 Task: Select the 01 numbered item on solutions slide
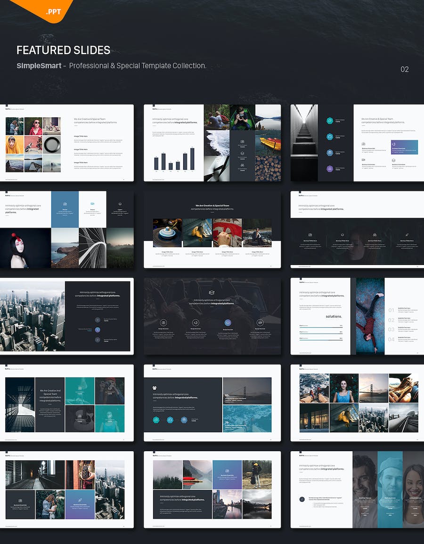(391, 310)
